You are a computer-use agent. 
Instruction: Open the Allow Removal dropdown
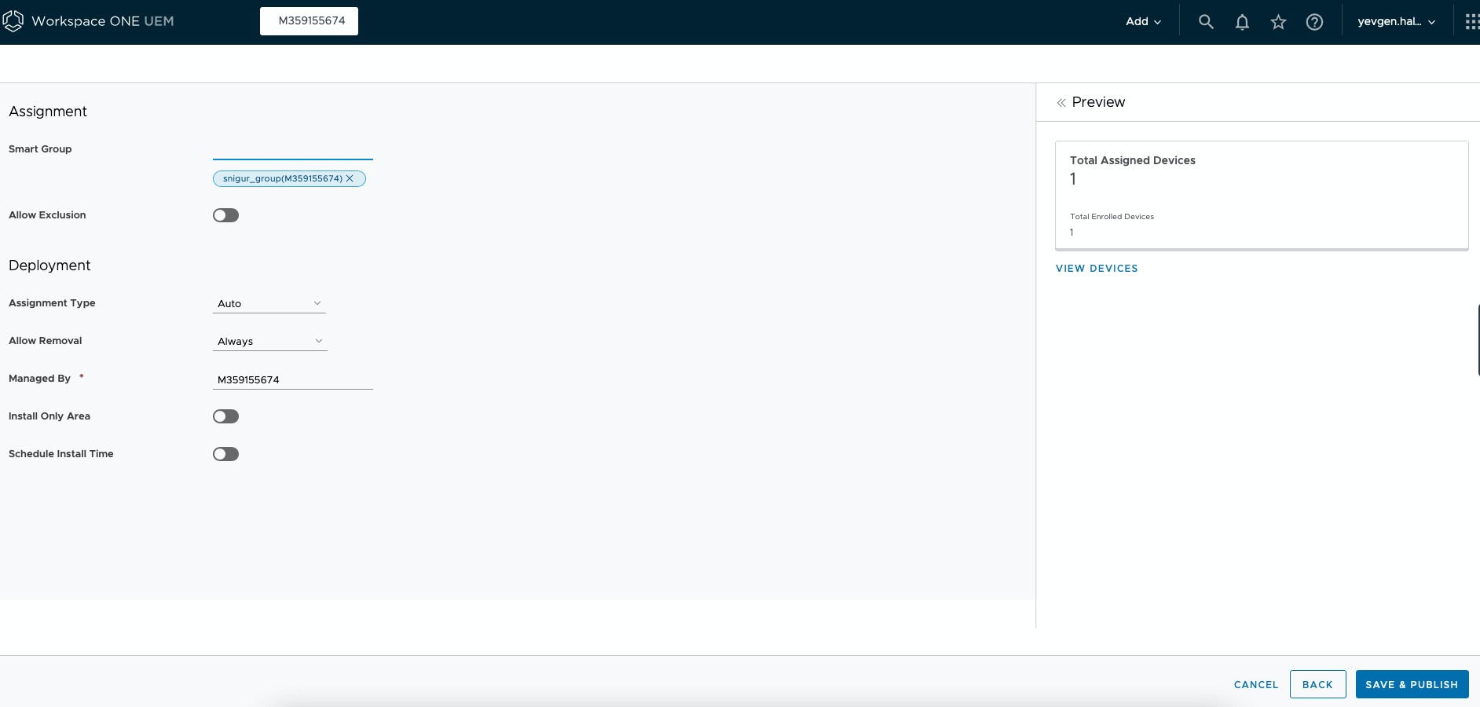tap(269, 341)
